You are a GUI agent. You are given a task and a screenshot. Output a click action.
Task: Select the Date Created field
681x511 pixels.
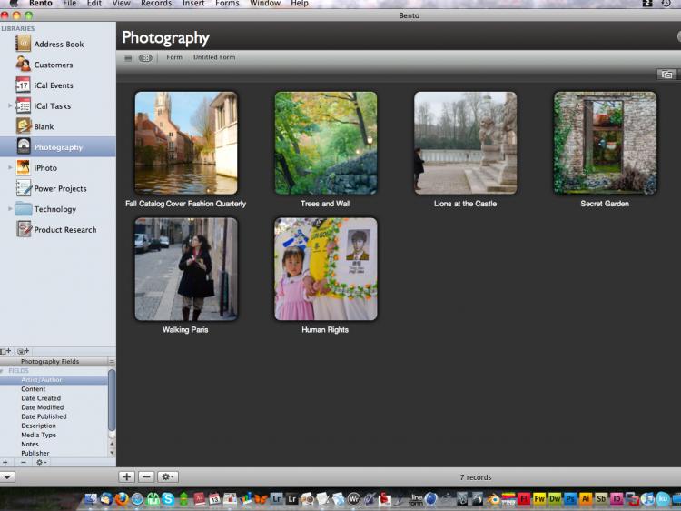pyautogui.click(x=41, y=398)
